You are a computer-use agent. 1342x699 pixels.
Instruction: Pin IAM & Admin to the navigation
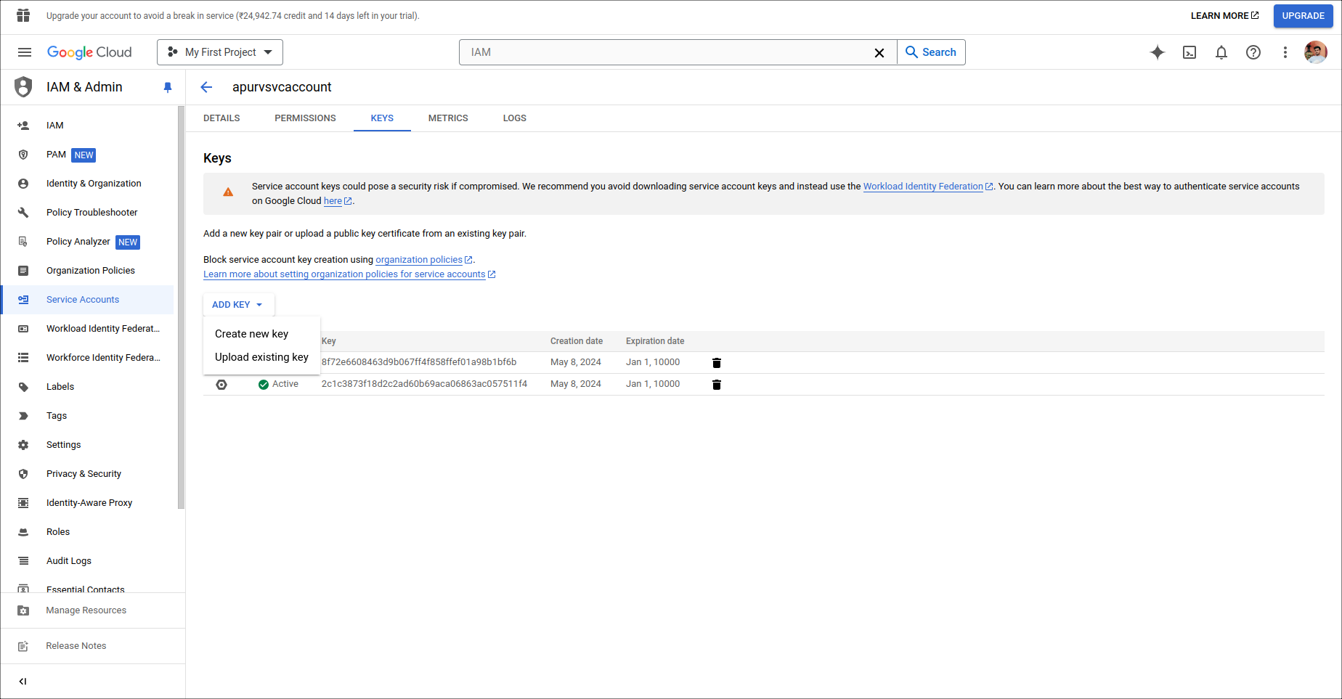tap(168, 87)
